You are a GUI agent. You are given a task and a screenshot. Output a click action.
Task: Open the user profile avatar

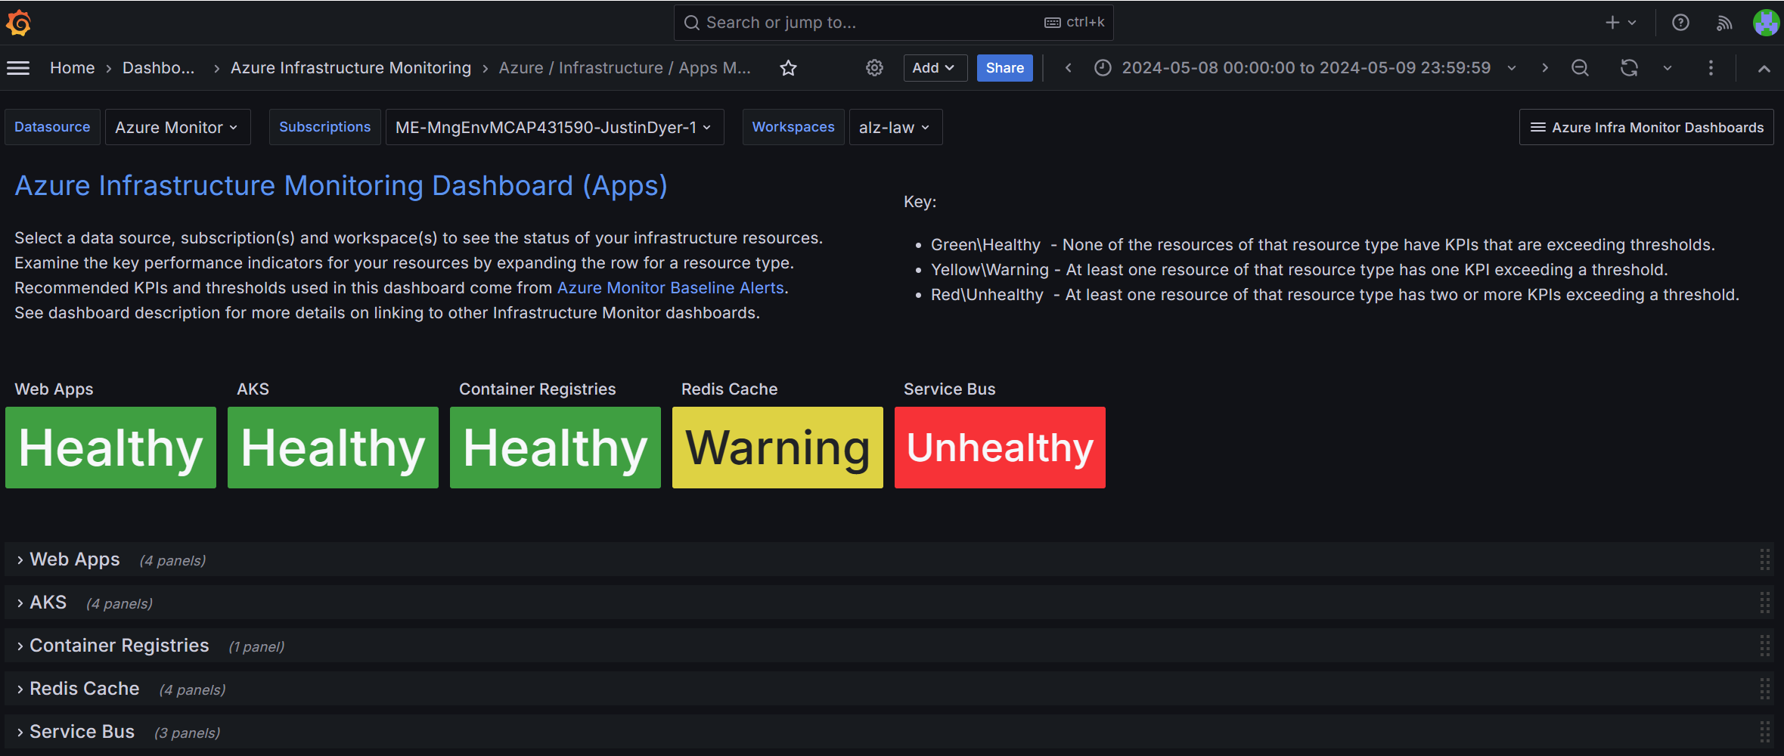pyautogui.click(x=1766, y=23)
